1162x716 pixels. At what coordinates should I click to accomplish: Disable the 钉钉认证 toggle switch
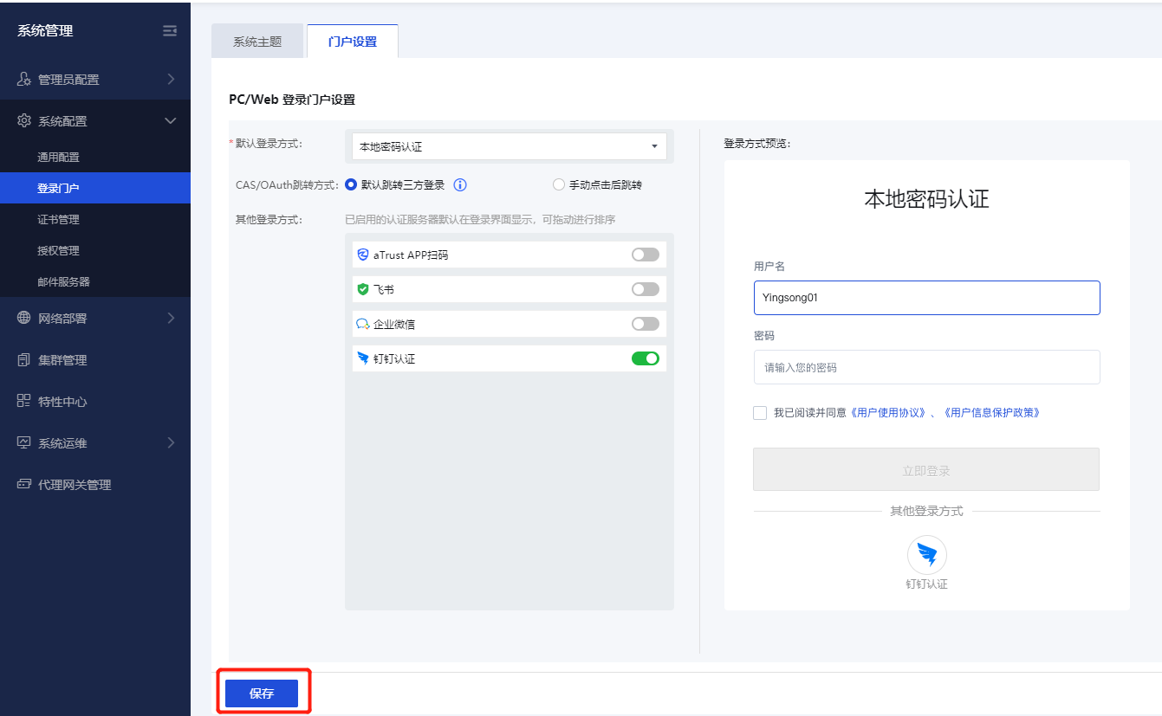[645, 358]
